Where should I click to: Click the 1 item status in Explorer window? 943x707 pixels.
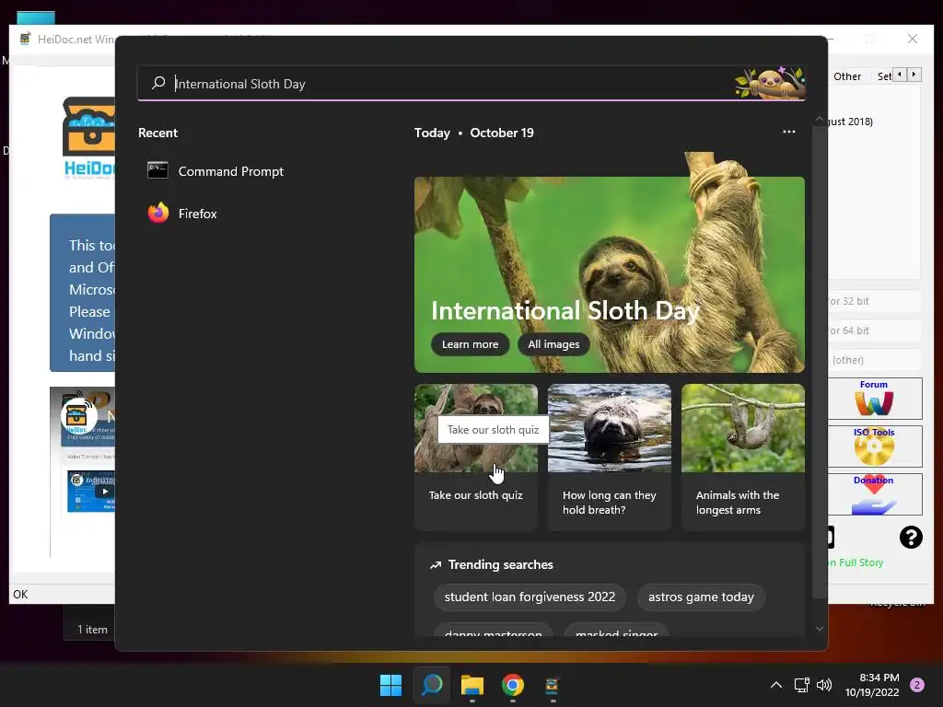click(x=92, y=630)
